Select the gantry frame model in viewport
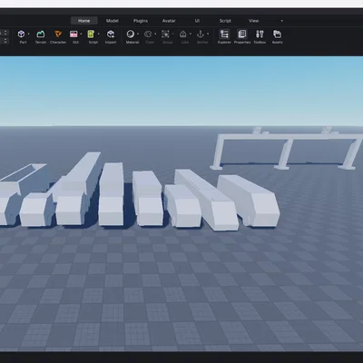 point(288,138)
